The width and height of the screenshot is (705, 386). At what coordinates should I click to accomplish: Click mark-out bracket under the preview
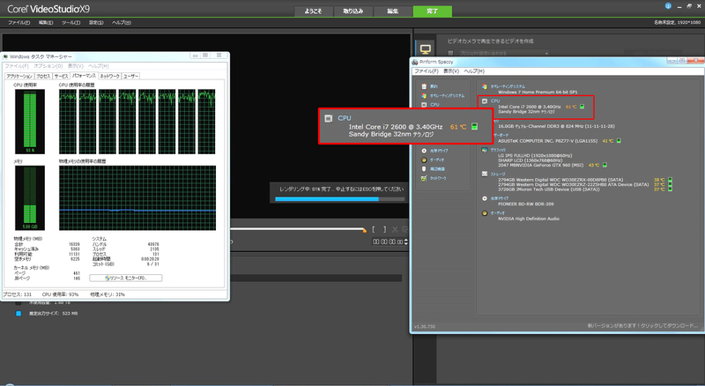pos(384,229)
